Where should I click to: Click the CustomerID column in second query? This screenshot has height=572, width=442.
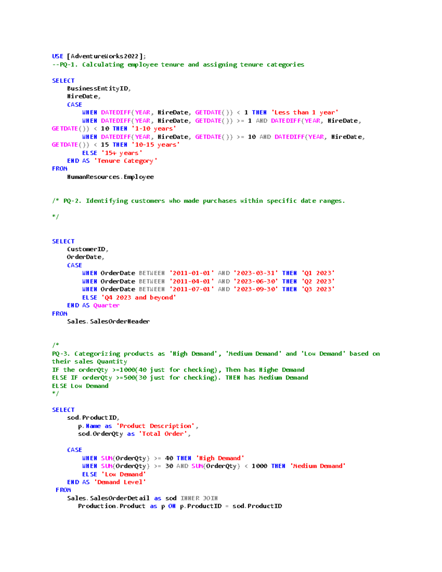point(88,249)
